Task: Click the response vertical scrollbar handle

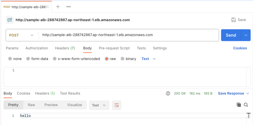Action: tap(249, 116)
